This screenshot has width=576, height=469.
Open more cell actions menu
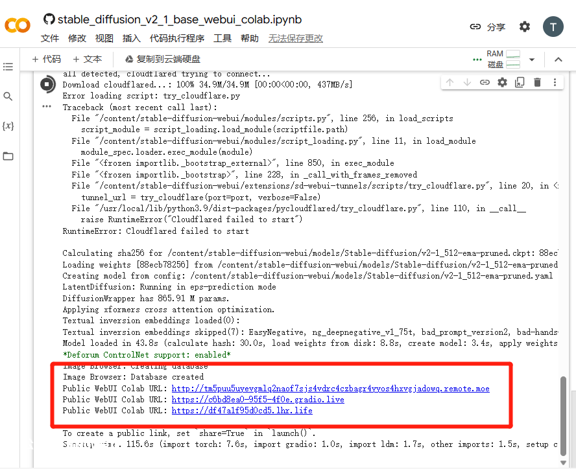[555, 82]
